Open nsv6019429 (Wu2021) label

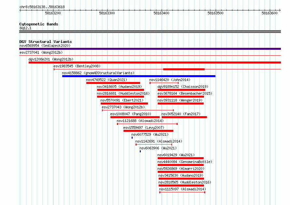(x=176, y=155)
